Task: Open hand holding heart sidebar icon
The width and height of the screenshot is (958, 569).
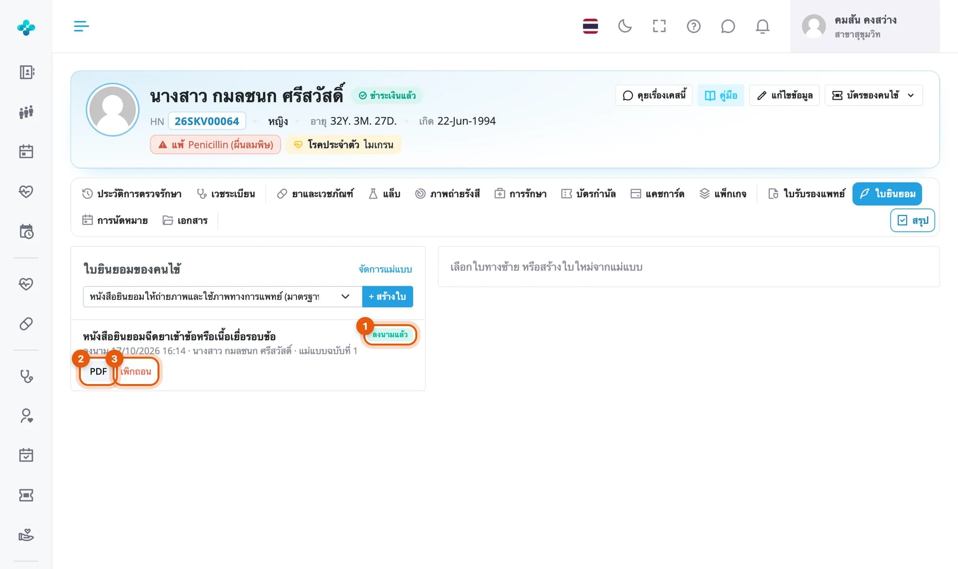Action: click(26, 535)
